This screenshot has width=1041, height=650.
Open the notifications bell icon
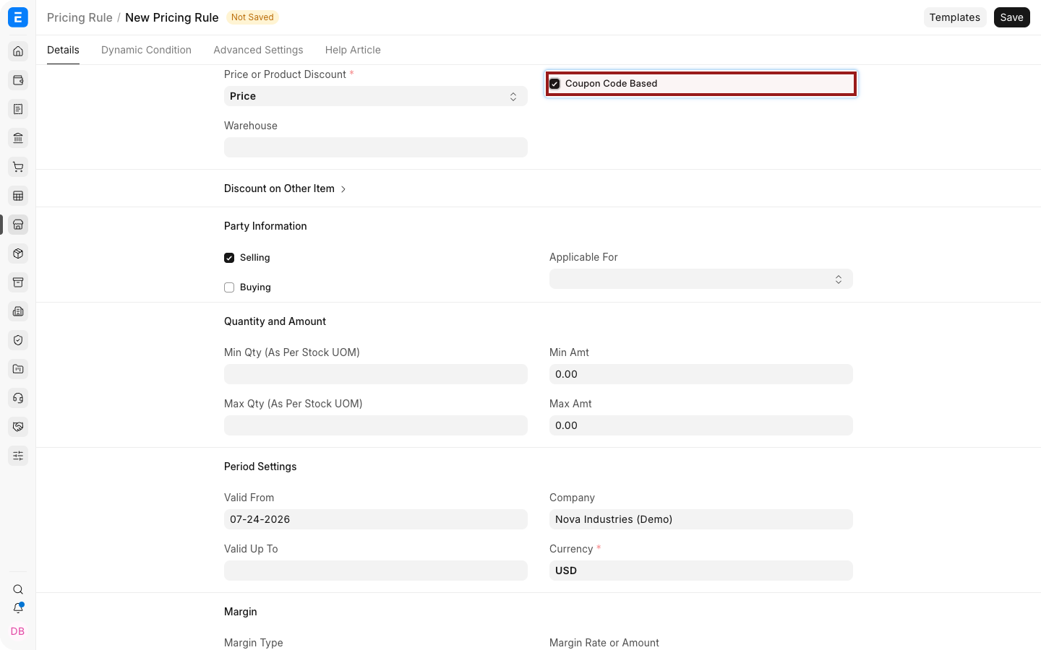(x=18, y=608)
